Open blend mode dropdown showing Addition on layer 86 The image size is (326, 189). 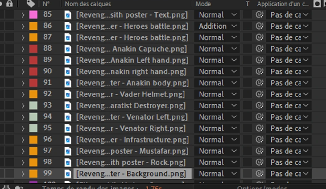[x=217, y=26]
